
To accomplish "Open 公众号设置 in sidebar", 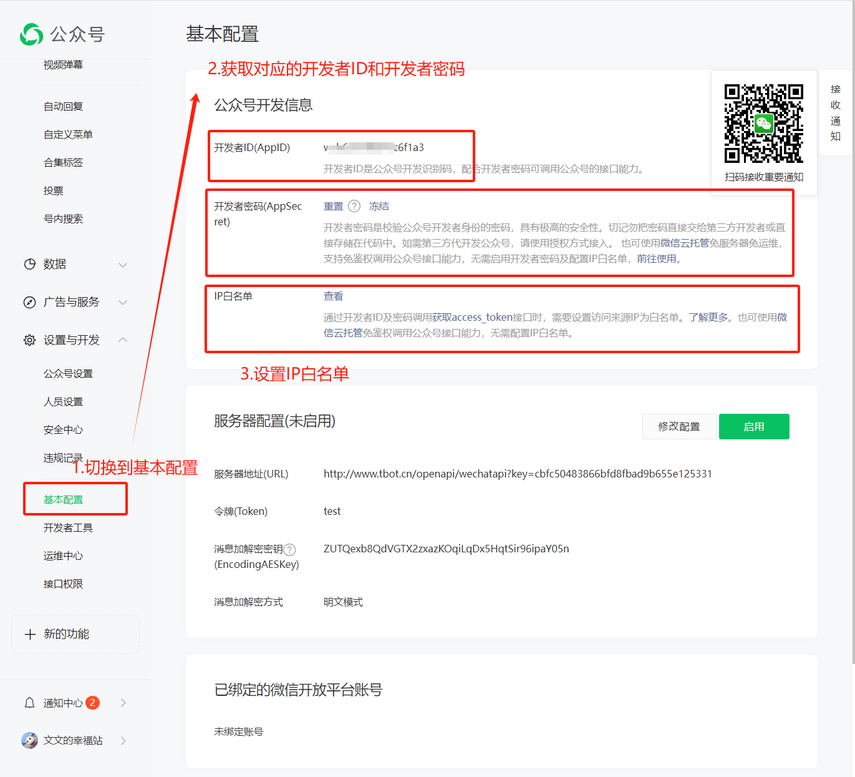I will coord(68,374).
